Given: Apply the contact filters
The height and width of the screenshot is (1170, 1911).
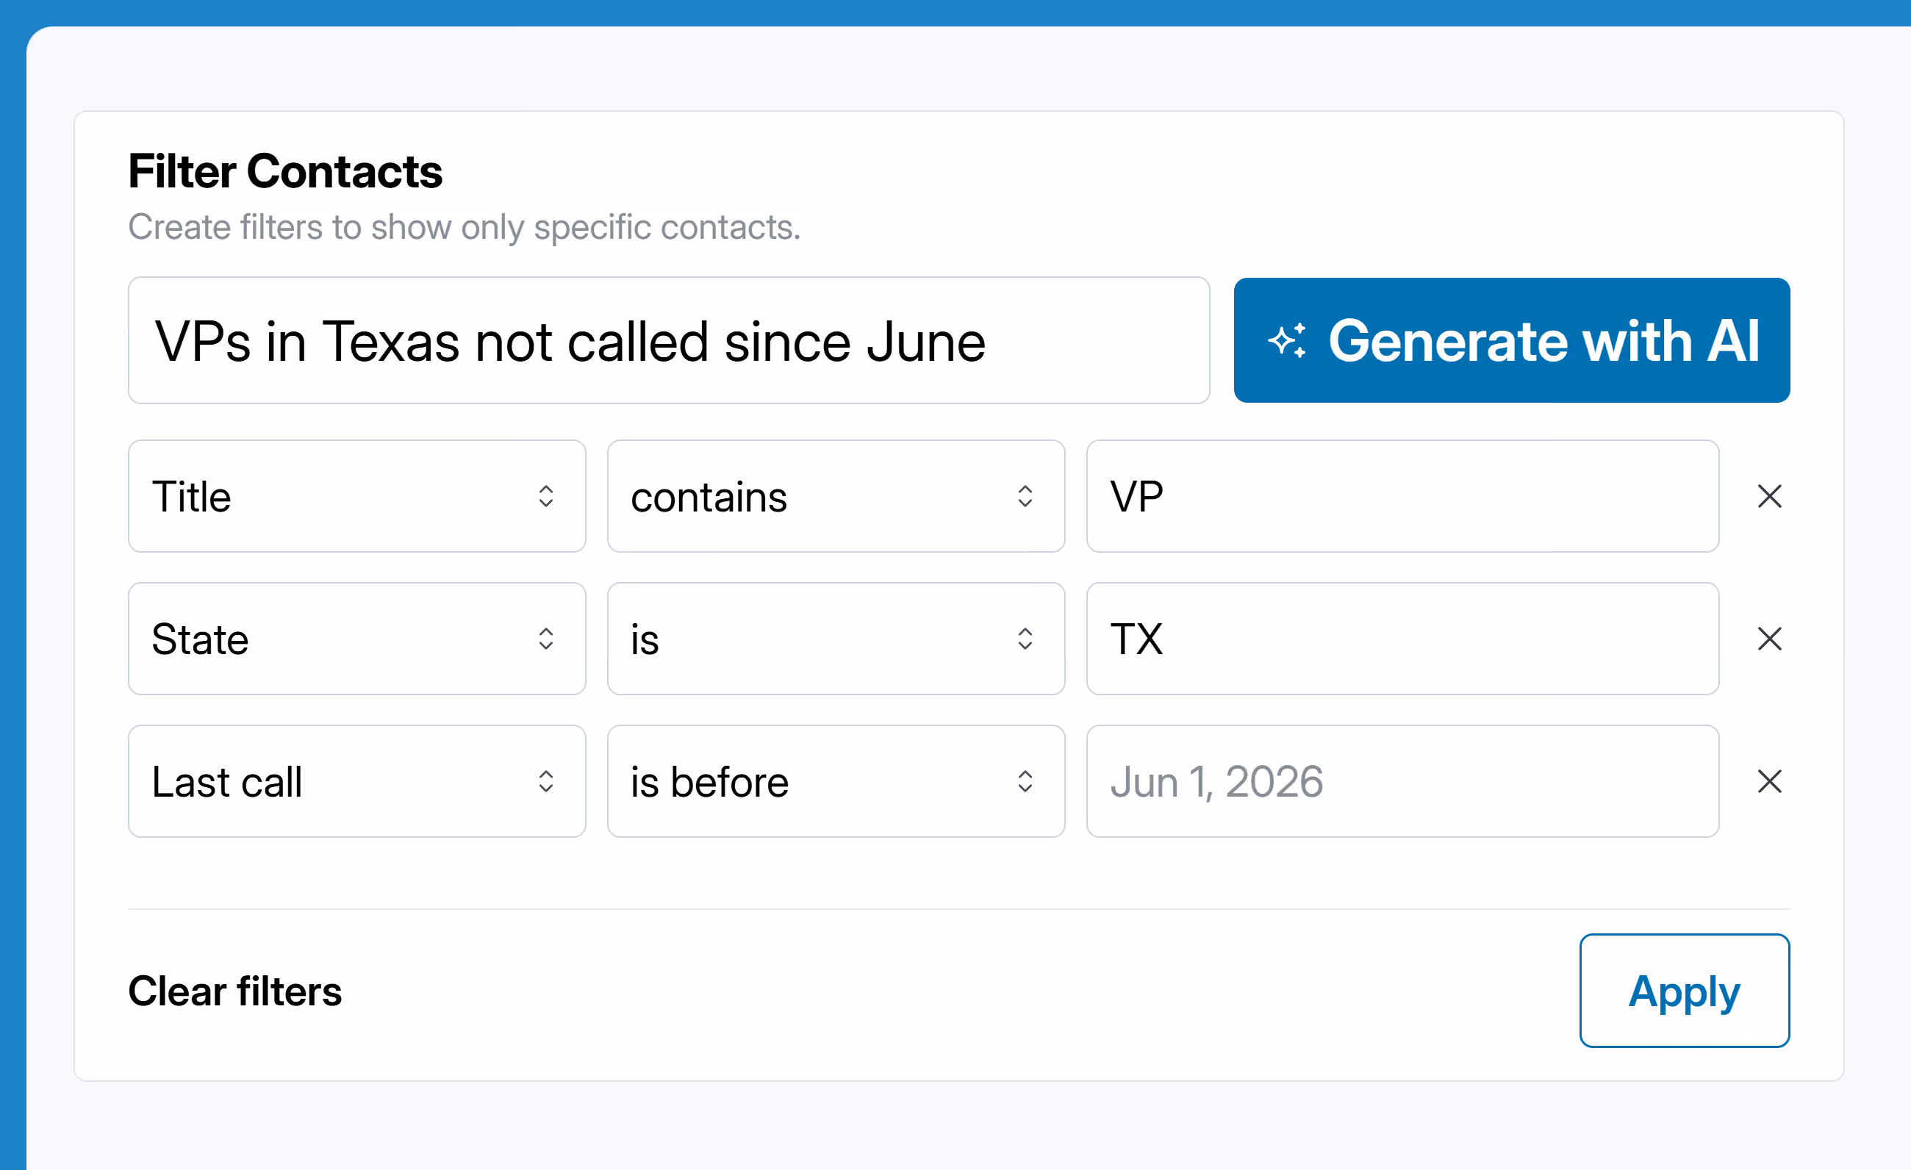Looking at the screenshot, I should tap(1685, 991).
